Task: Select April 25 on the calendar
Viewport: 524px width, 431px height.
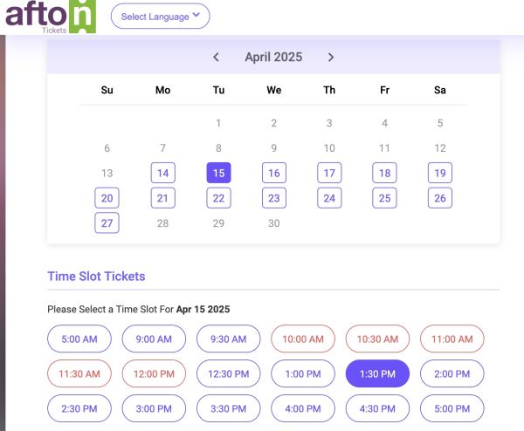Action: [384, 198]
